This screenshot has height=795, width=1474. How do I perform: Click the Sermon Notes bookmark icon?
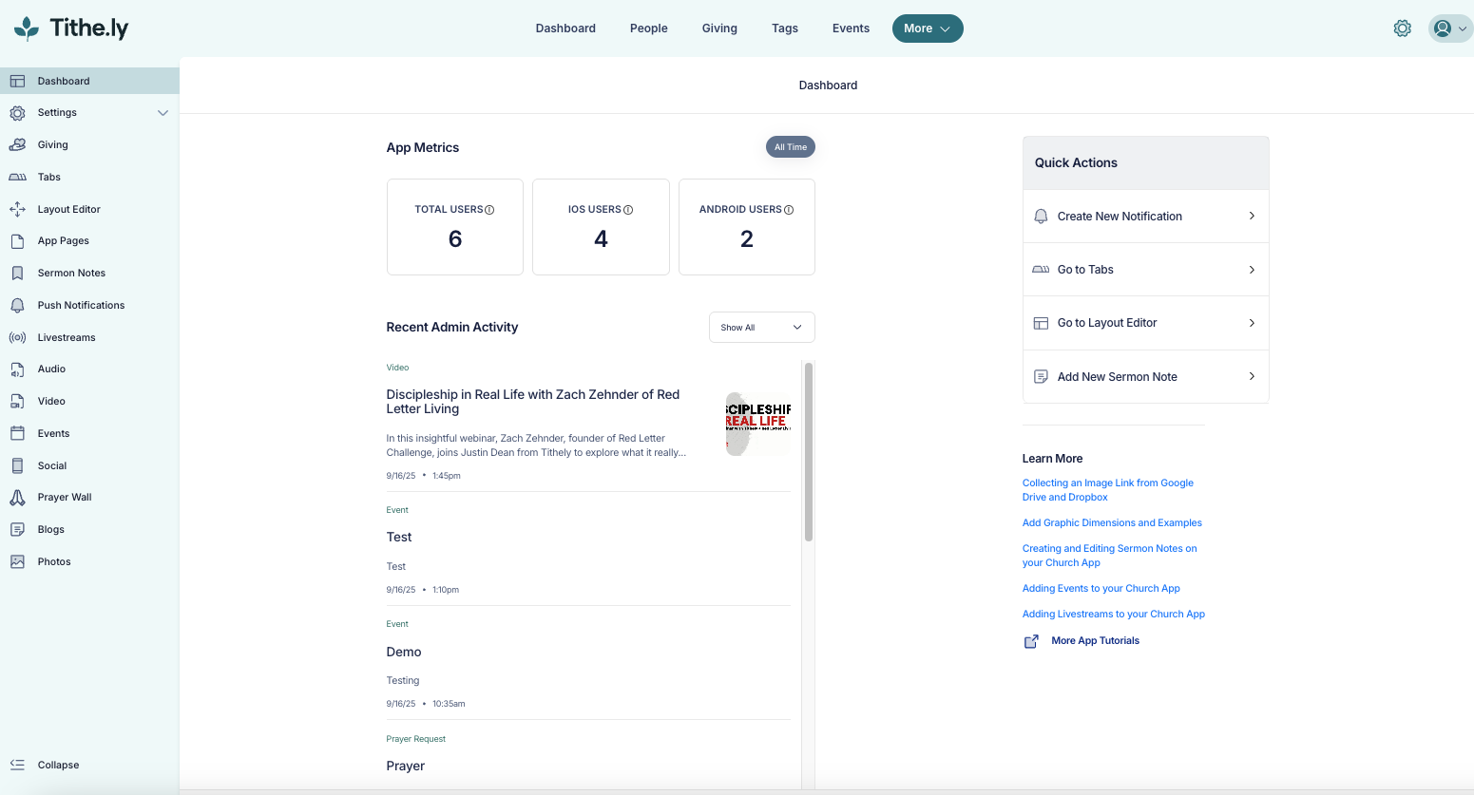pos(17,273)
